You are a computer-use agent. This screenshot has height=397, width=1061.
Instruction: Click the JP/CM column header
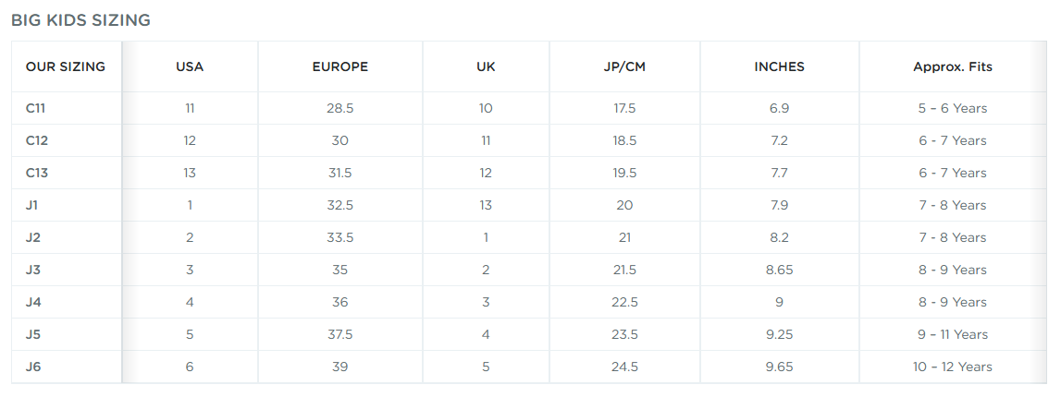click(624, 66)
